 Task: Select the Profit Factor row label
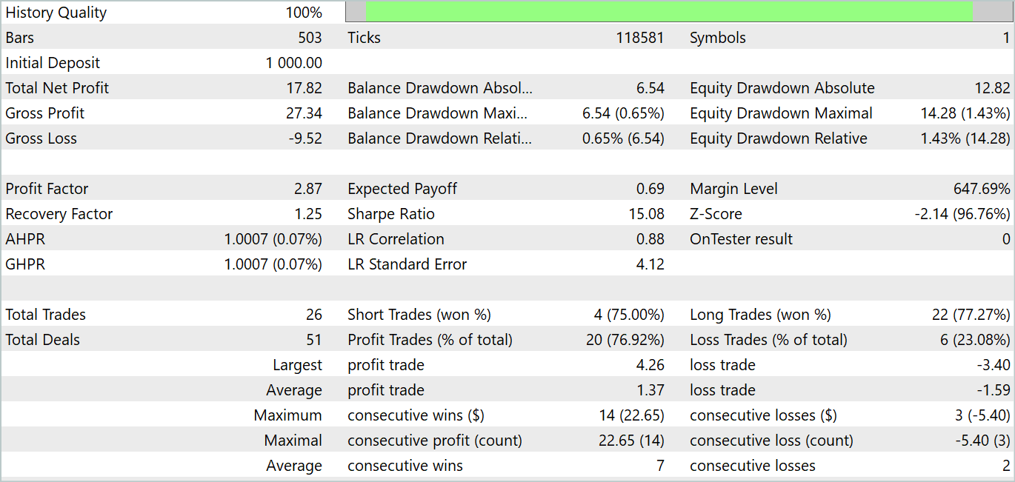[47, 189]
